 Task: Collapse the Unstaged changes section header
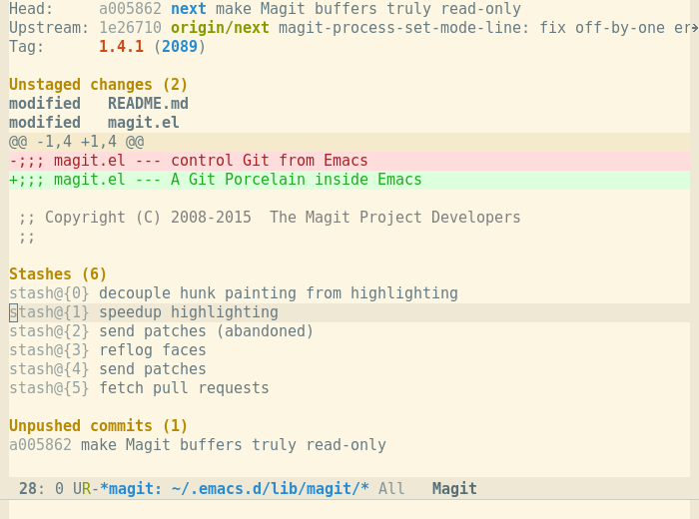98,85
